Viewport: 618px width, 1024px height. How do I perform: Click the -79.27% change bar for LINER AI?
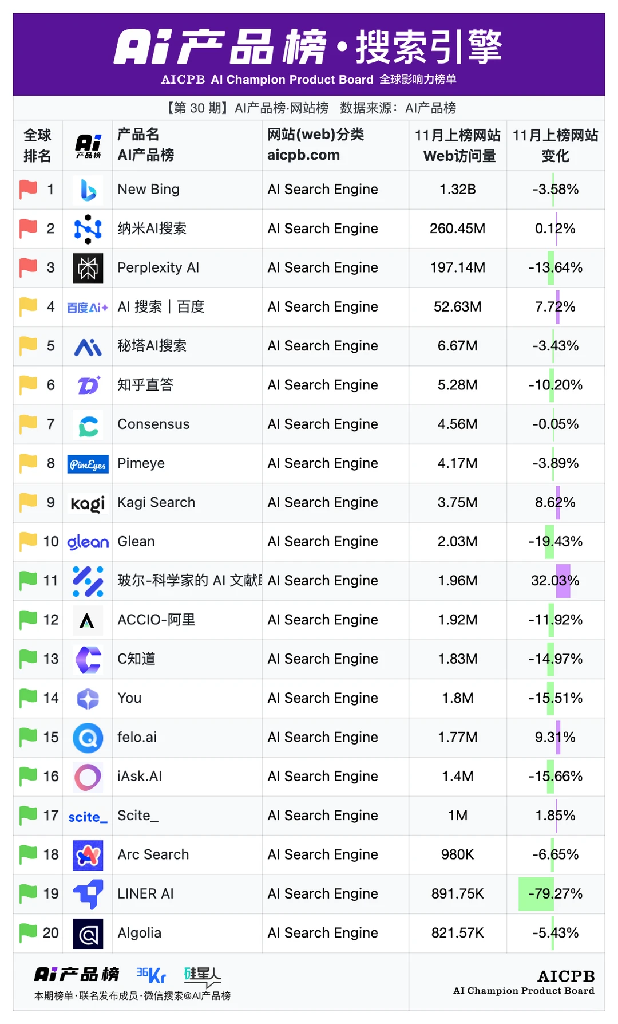tap(536, 894)
